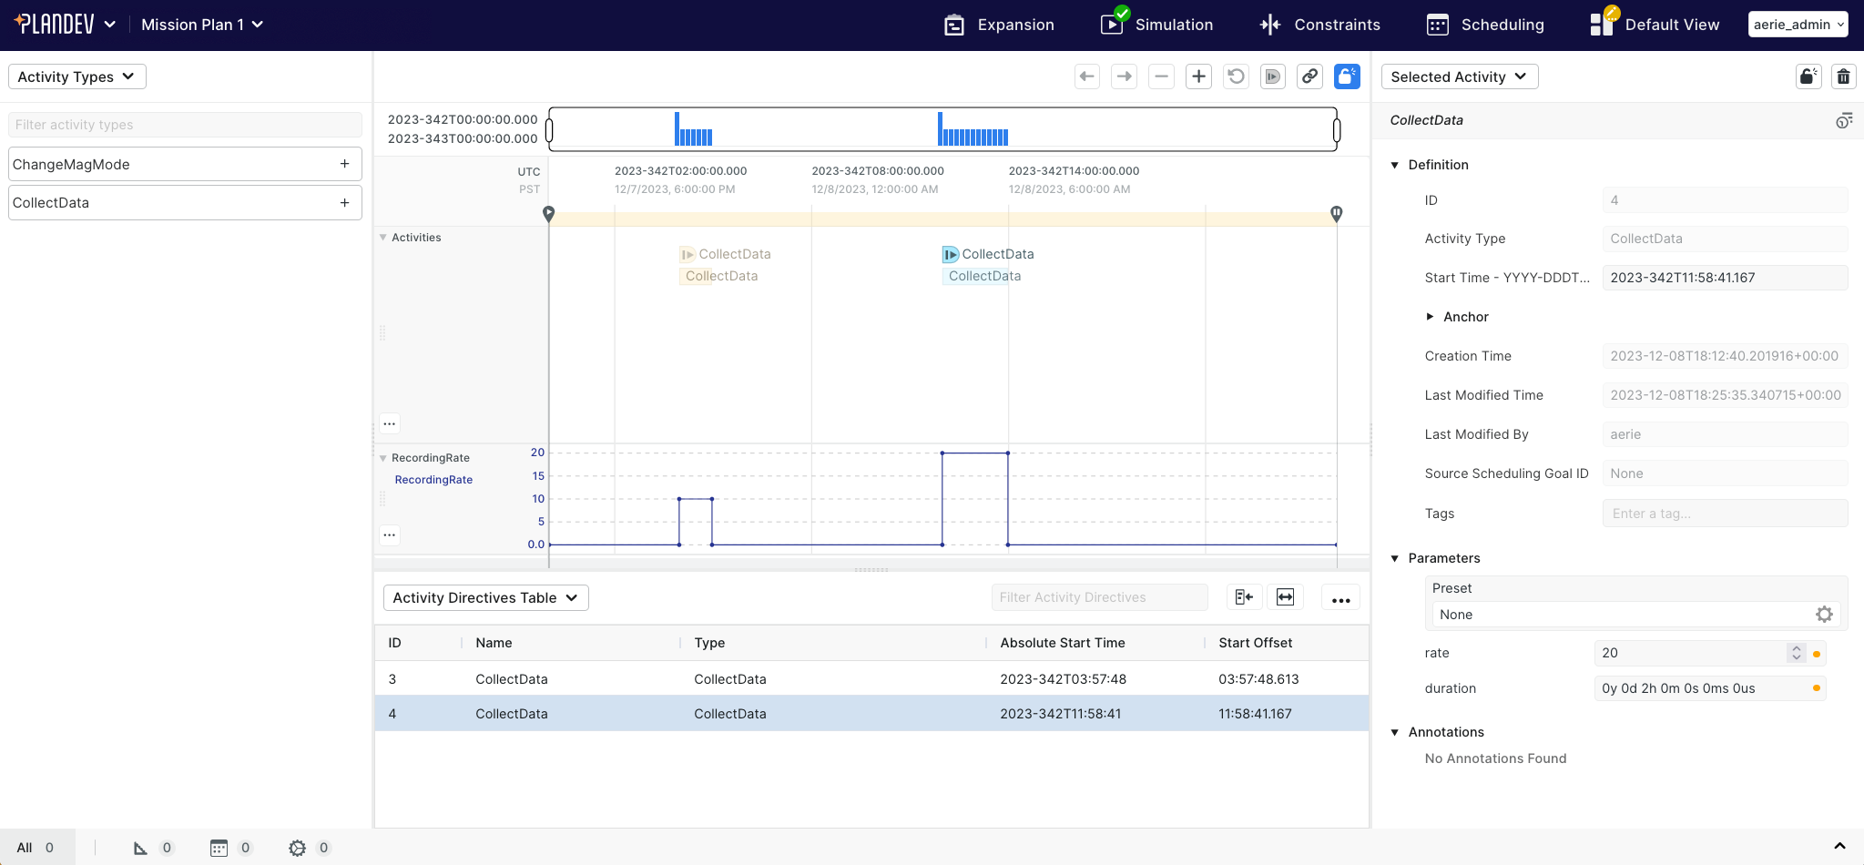Click the pan timeline left arrow
1864x865 pixels.
click(1086, 76)
